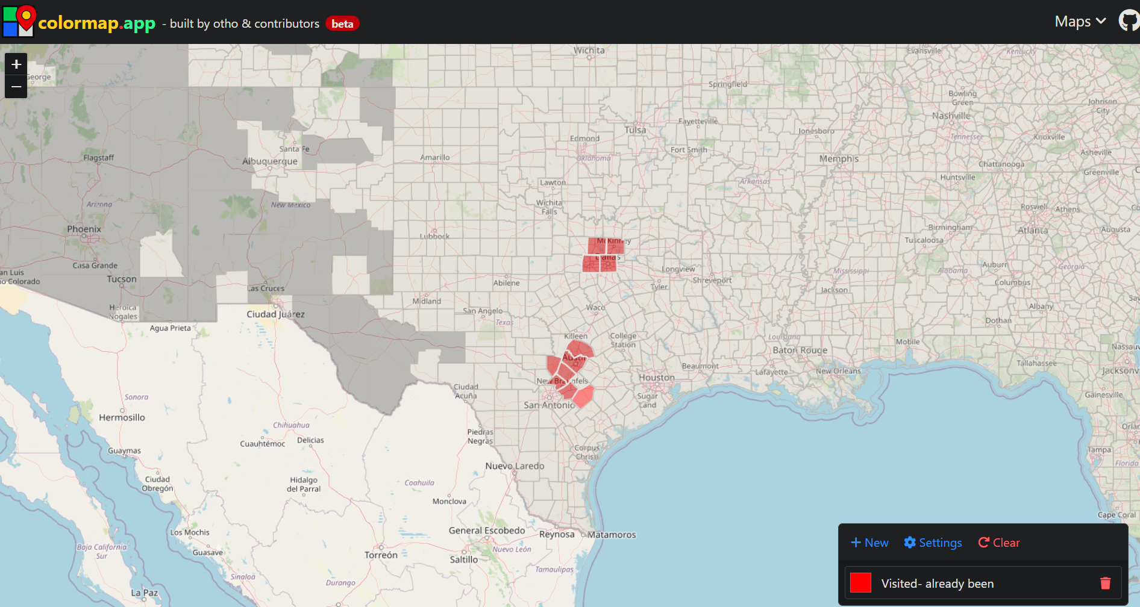Toggle the red county labeled Dallas
This screenshot has height=607, width=1140.
click(x=609, y=264)
